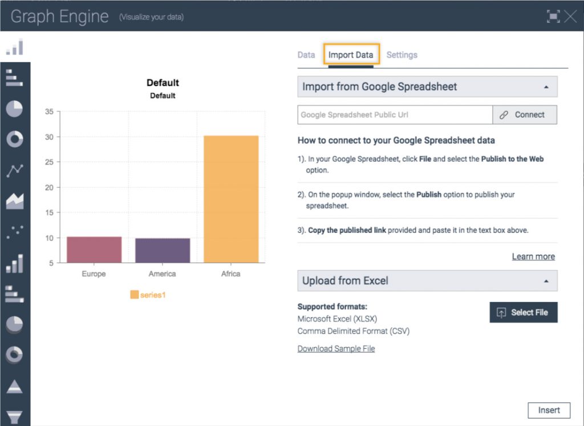Select the area chart icon
The width and height of the screenshot is (584, 426).
[15, 200]
